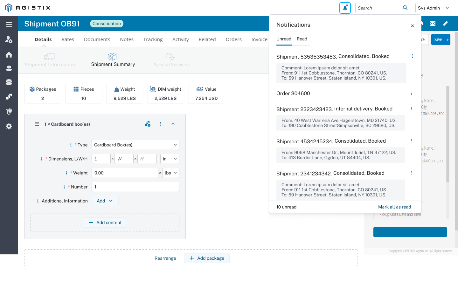Click the pencil edit icon in header
Image resolution: width=458 pixels, height=290 pixels.
click(x=445, y=24)
